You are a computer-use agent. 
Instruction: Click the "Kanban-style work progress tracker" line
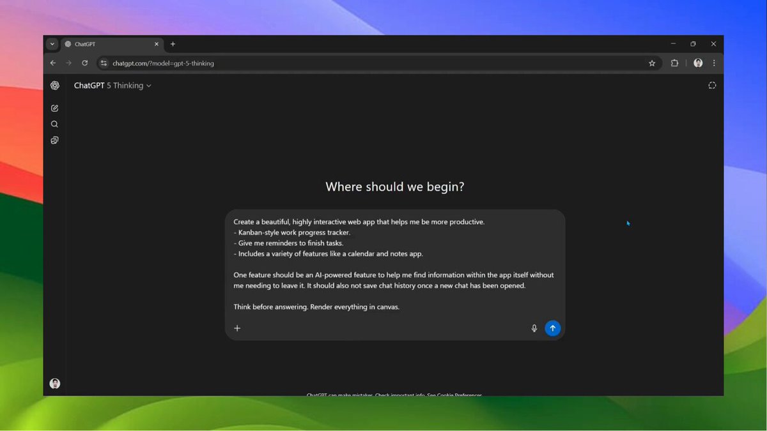tap(292, 232)
